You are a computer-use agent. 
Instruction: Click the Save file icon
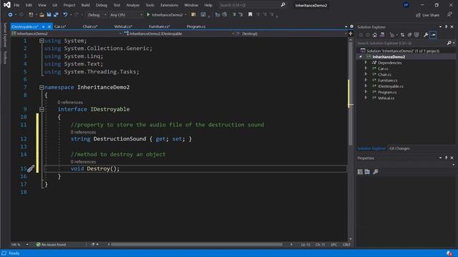click(49, 14)
